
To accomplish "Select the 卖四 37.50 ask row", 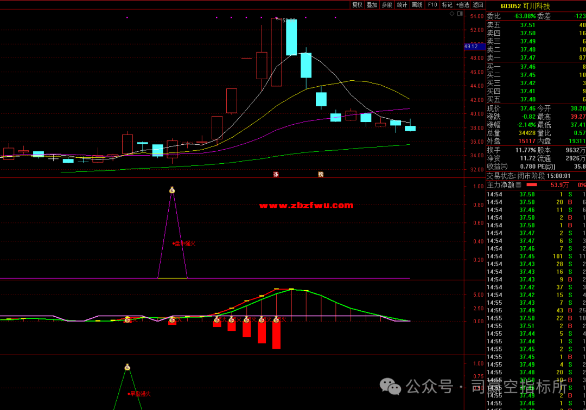I will click(536, 33).
